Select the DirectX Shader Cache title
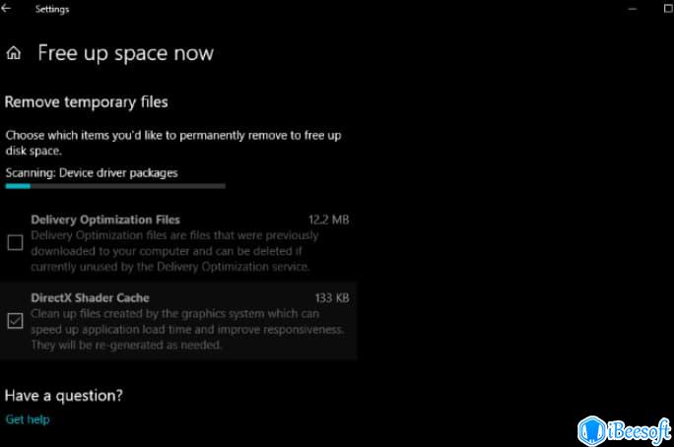 click(90, 298)
